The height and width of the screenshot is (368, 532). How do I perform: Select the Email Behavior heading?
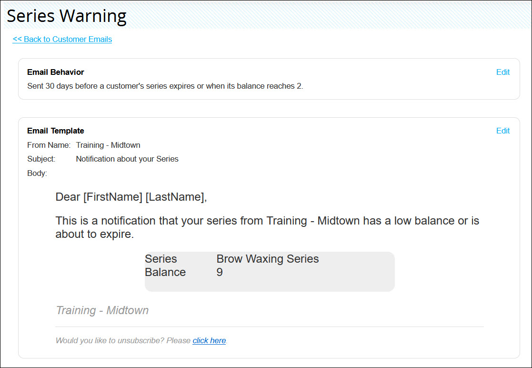56,72
